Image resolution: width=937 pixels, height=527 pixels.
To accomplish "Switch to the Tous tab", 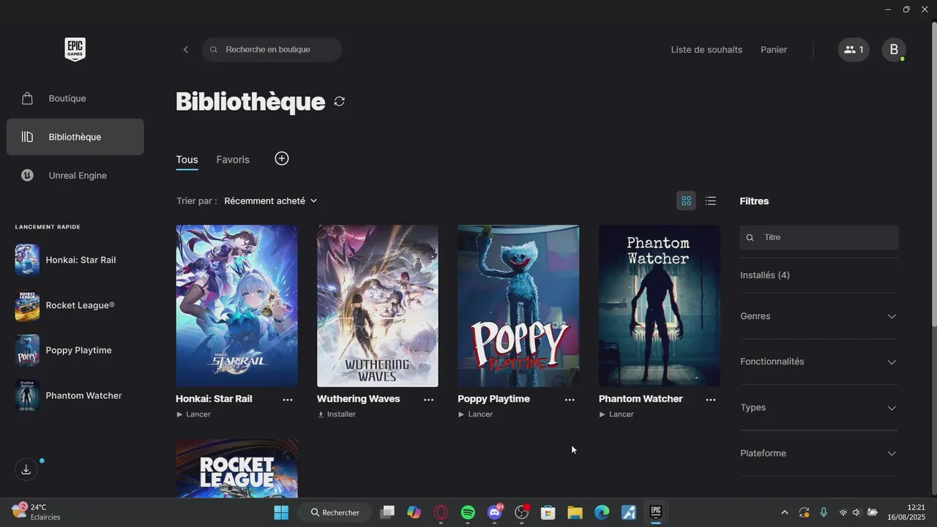I will [x=187, y=160].
